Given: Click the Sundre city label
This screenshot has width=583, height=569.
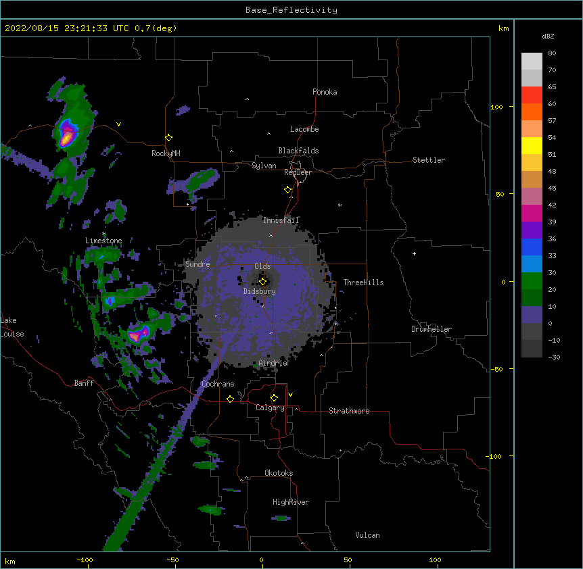Looking at the screenshot, I should [197, 264].
